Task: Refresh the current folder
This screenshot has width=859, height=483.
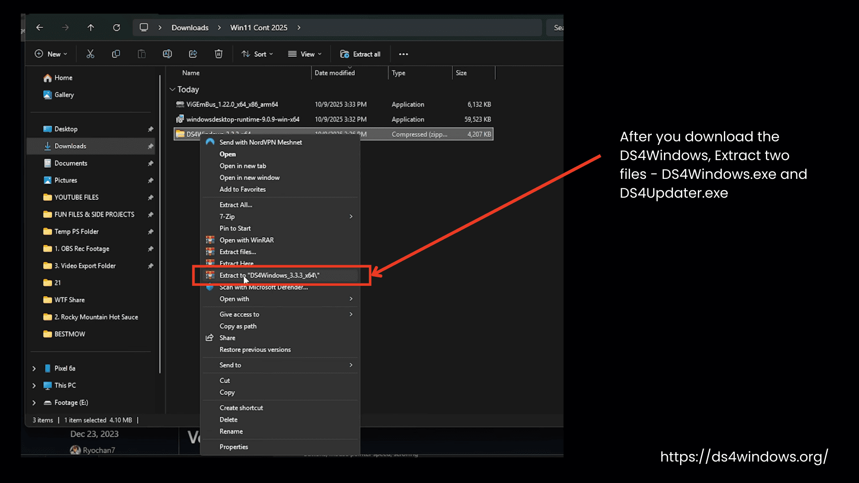Action: point(116,28)
